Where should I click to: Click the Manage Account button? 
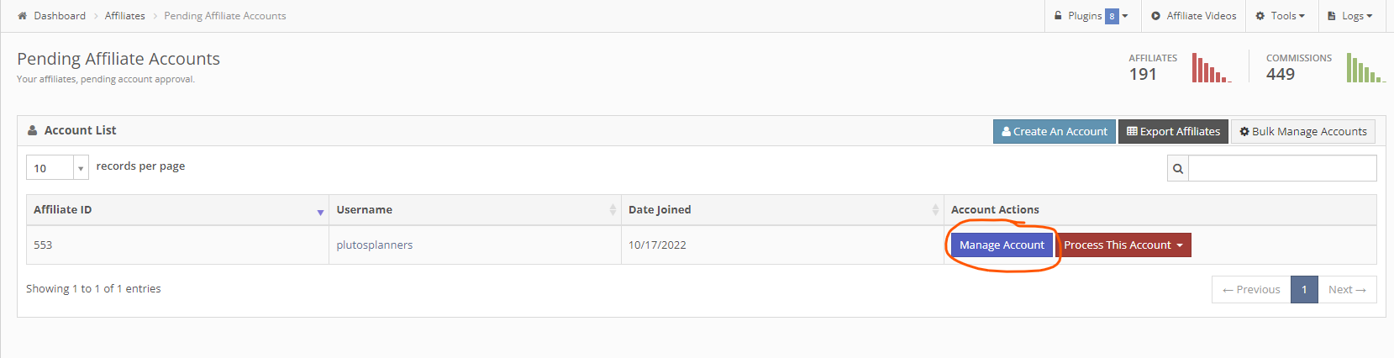coord(1002,245)
